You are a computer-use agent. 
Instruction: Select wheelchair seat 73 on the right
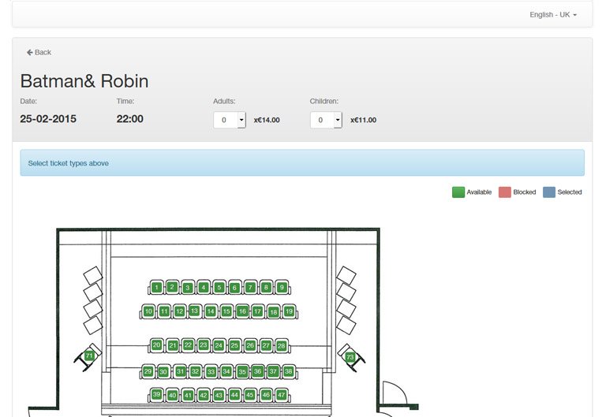[x=350, y=357]
